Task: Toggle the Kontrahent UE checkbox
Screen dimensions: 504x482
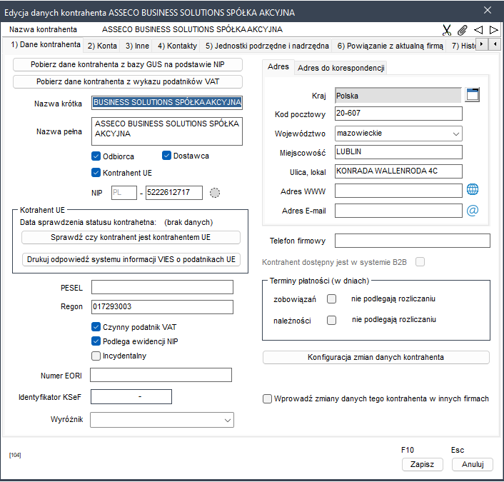Action: (x=96, y=173)
